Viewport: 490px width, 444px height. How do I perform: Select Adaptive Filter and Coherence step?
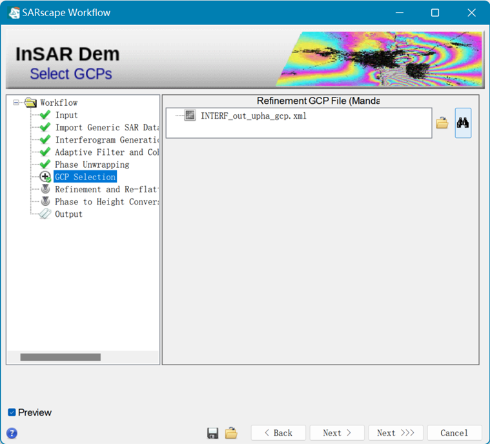pos(107,152)
